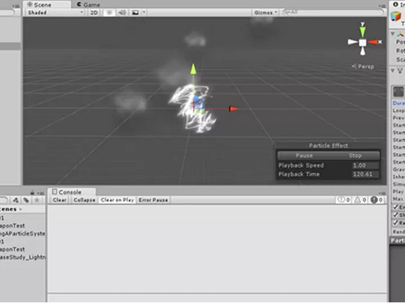Collapse the Transform component foldout
The height and width of the screenshot is (303, 405).
pyautogui.click(x=393, y=34)
